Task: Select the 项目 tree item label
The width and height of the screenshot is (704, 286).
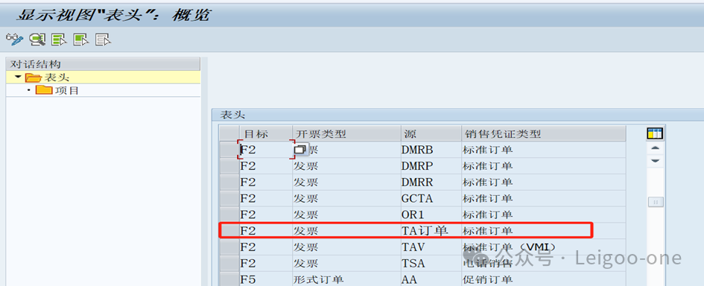Action: pyautogui.click(x=67, y=90)
